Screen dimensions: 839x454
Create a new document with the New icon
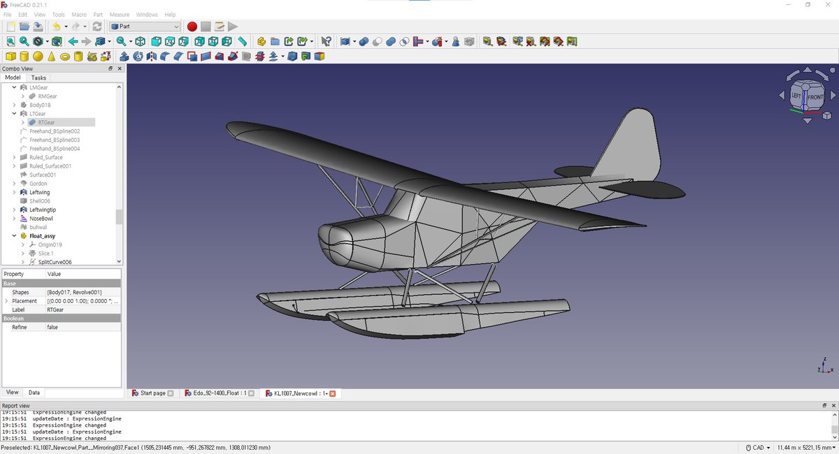pyautogui.click(x=10, y=27)
